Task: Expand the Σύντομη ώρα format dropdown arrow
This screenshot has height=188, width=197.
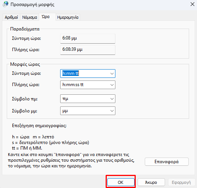Action: point(112,74)
